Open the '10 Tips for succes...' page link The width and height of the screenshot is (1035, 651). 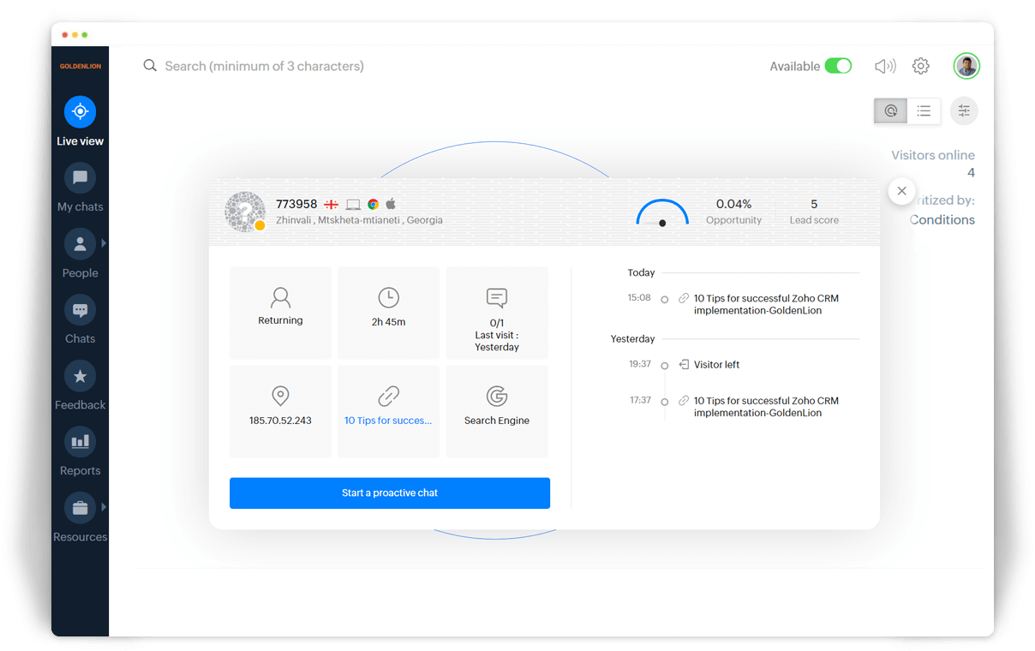[388, 421]
